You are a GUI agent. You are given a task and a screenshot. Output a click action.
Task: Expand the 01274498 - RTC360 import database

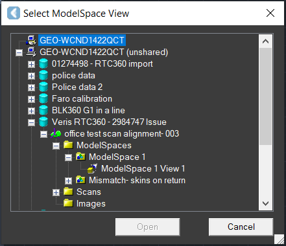(x=31, y=64)
